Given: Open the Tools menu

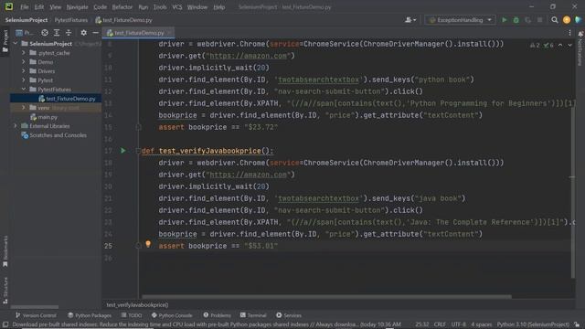Looking at the screenshot, I should point(160,7).
